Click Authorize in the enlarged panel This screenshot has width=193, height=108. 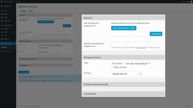click(156, 34)
